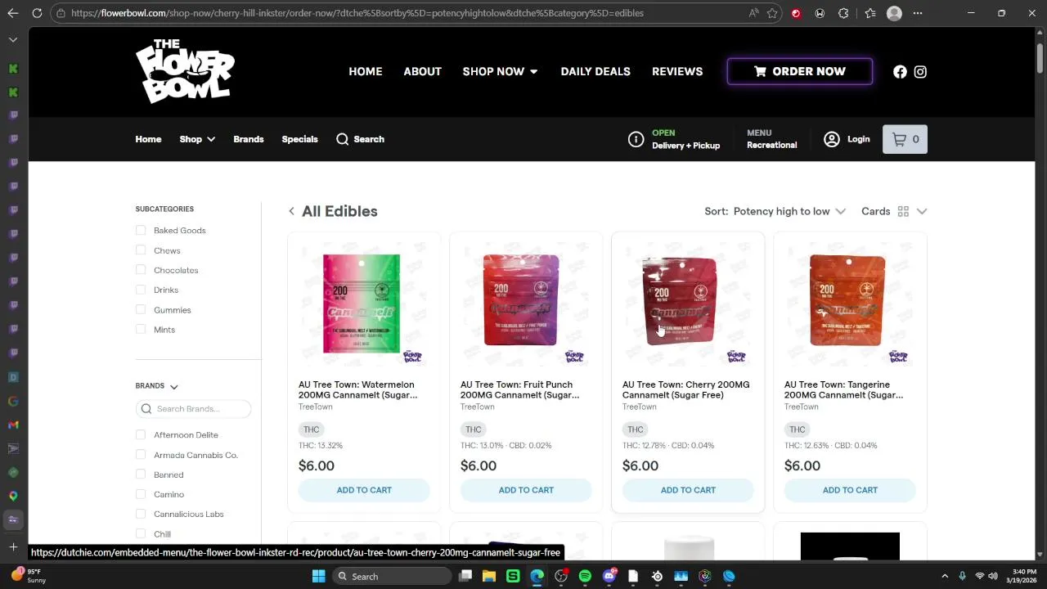The height and width of the screenshot is (589, 1047).
Task: Expand the Shop dropdown in store menu
Action: coord(197,139)
